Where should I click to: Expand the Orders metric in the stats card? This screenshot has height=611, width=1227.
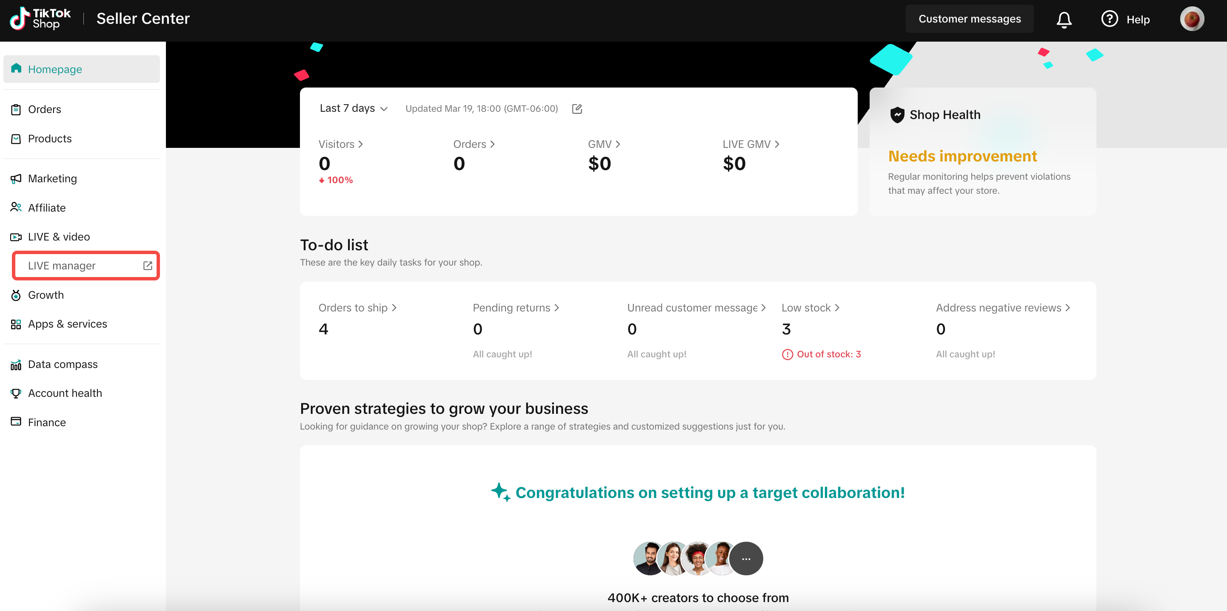tap(474, 144)
